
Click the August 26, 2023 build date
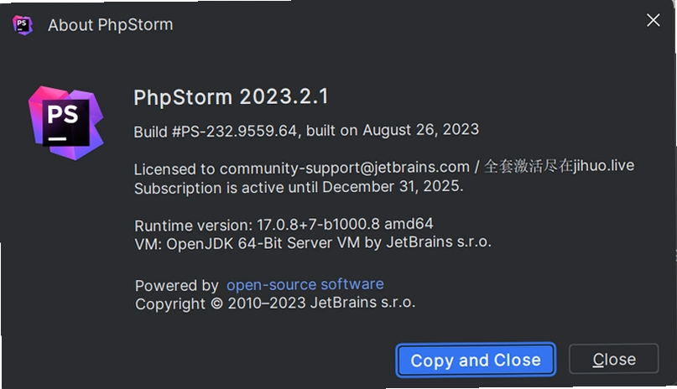pos(420,130)
